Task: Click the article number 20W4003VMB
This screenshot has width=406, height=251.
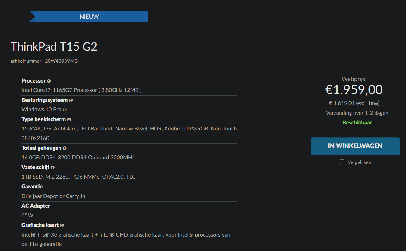Action: [x=61, y=61]
